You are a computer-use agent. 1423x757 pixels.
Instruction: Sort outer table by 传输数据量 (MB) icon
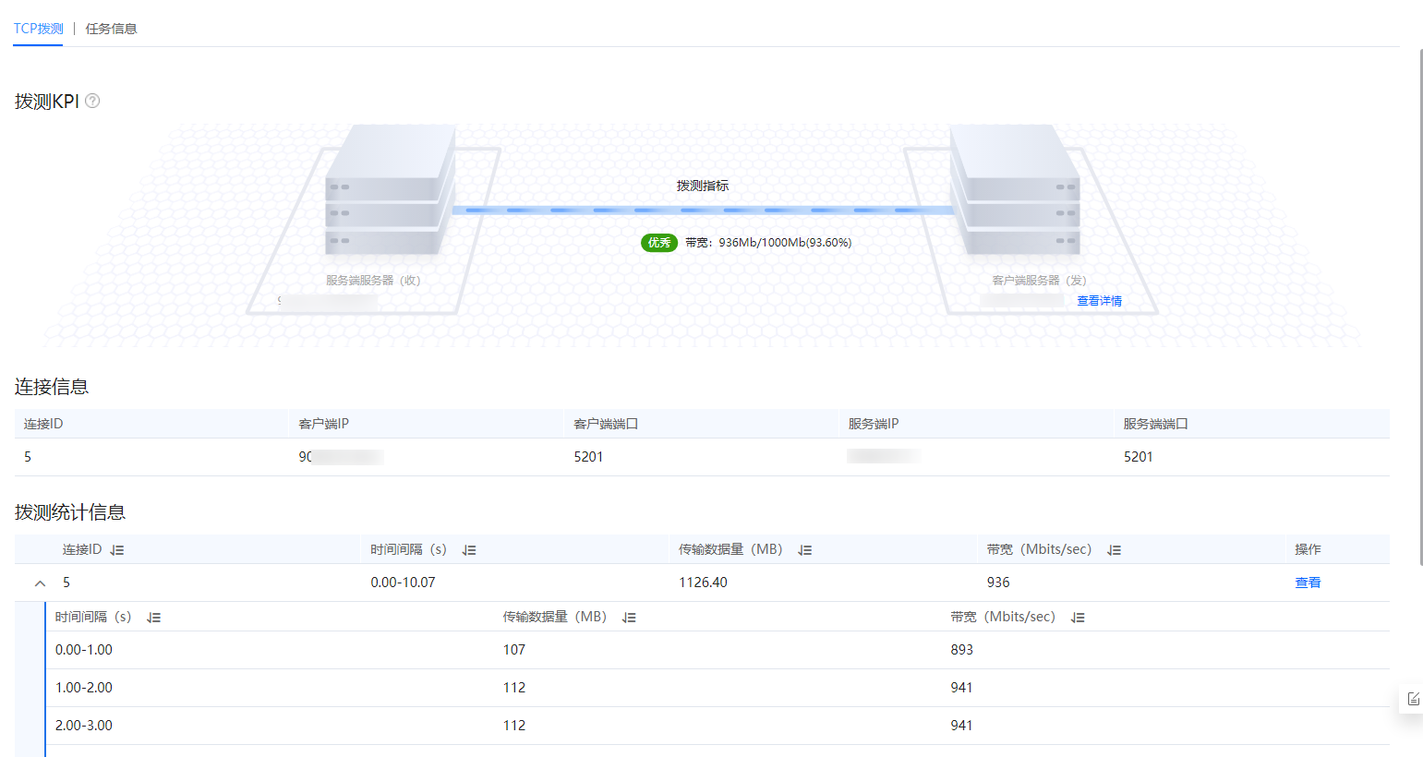coord(805,550)
